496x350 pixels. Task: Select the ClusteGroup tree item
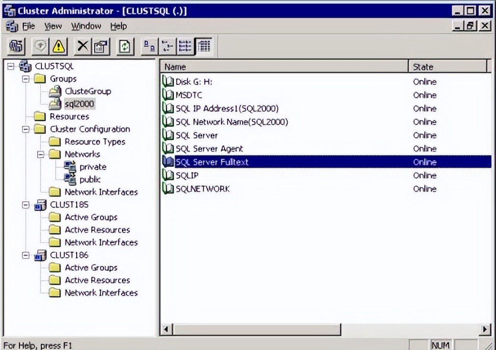[88, 91]
